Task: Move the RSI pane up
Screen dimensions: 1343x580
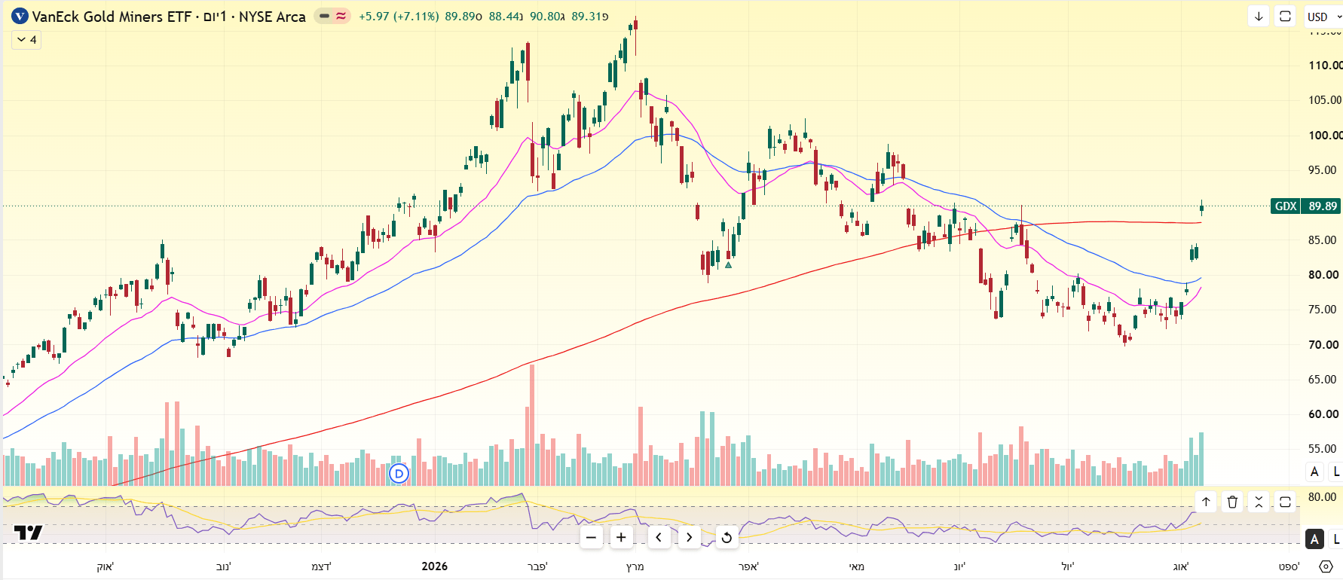Action: (1206, 502)
